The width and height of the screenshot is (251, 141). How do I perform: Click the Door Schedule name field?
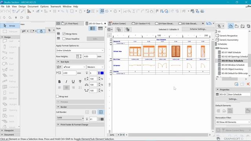239,94
